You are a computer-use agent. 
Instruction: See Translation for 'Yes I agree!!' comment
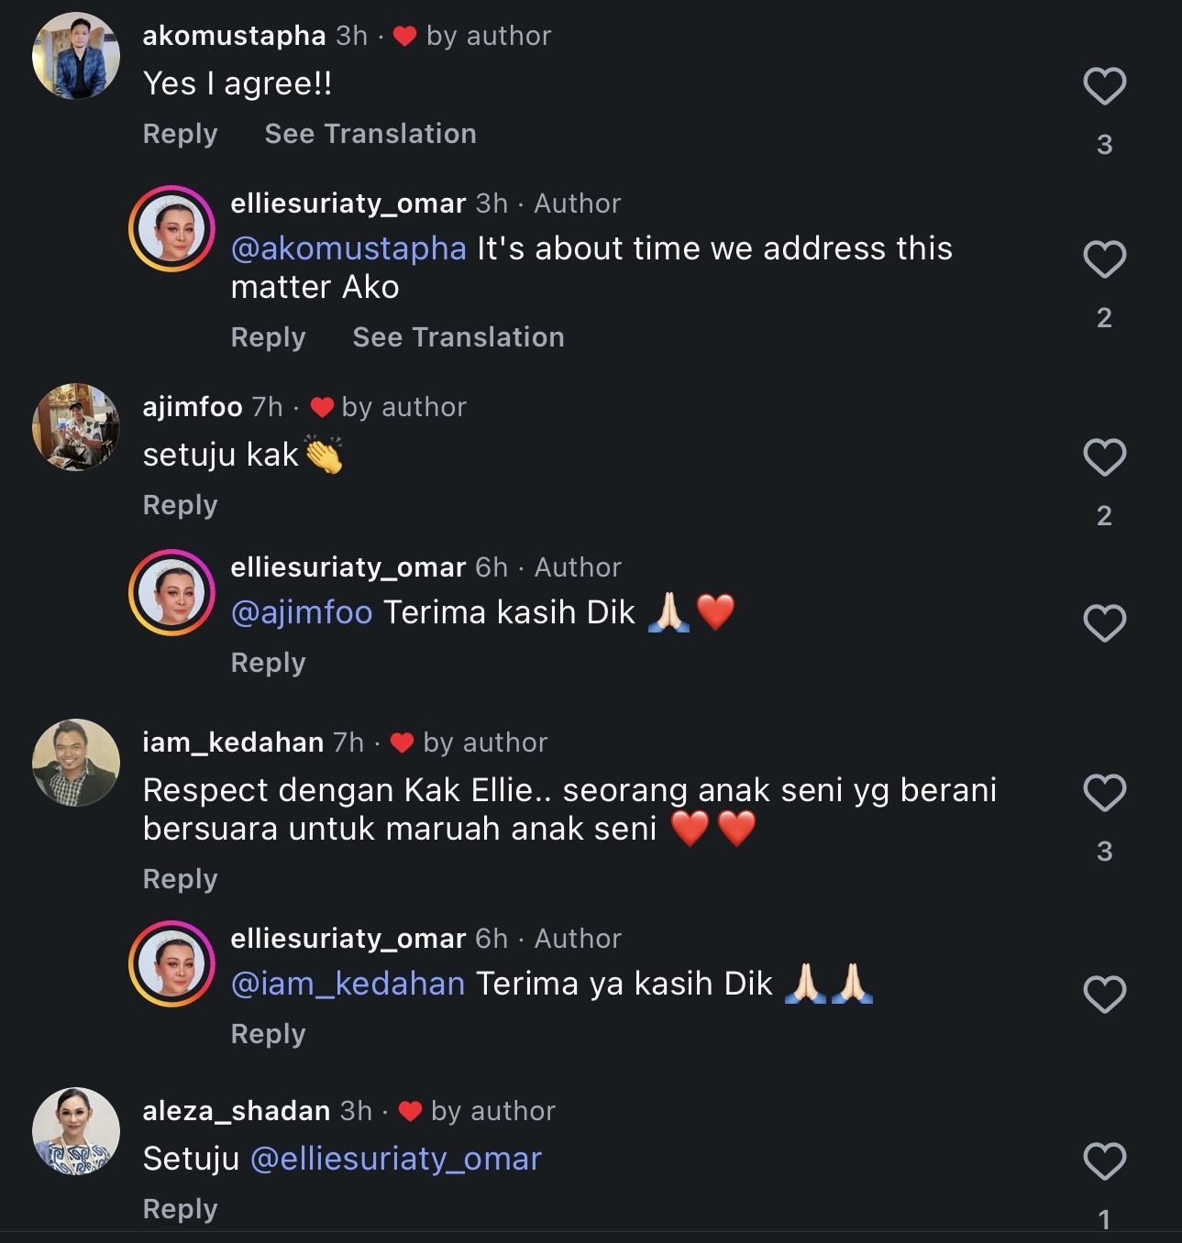370,134
